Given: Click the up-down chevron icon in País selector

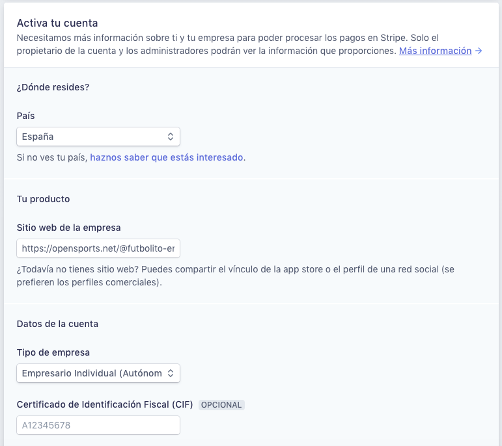Looking at the screenshot, I should pos(171,137).
